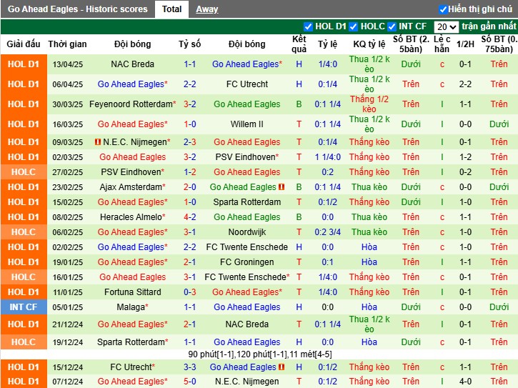Switch to the Away tab
This screenshot has width=518, height=388.
(206, 9)
